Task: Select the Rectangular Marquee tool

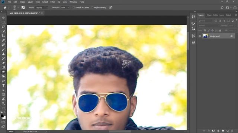Action: click(3, 22)
